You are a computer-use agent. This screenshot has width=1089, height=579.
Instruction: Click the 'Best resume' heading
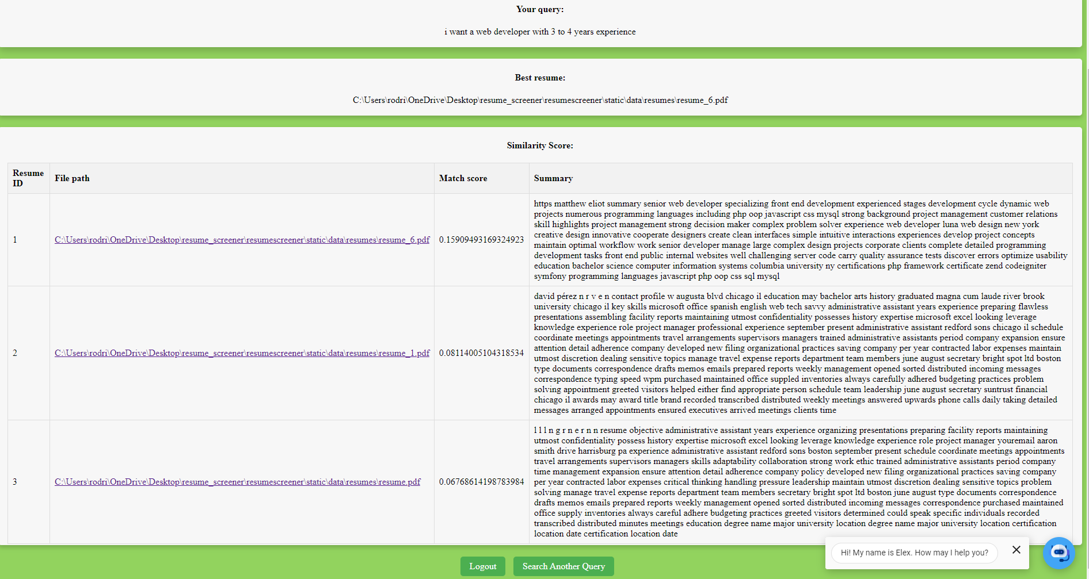click(x=540, y=77)
